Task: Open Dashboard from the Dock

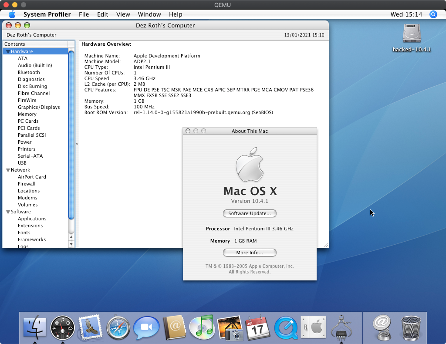Action: coord(62,328)
